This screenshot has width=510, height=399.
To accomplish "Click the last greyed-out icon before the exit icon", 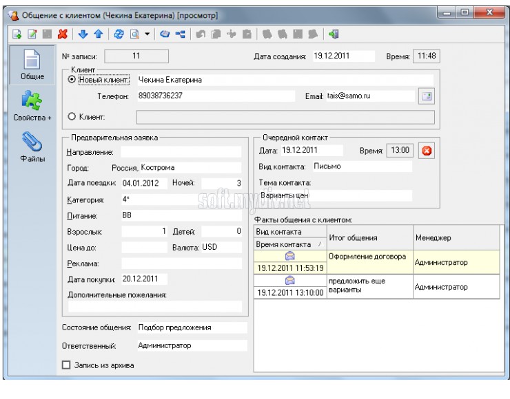I will tap(313, 34).
